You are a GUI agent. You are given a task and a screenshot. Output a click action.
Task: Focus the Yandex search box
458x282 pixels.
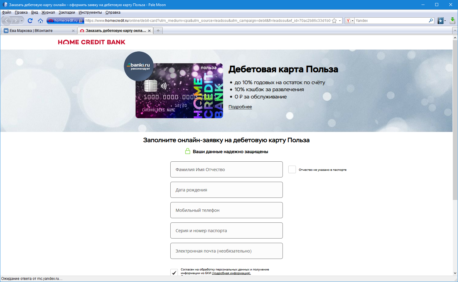coord(391,21)
